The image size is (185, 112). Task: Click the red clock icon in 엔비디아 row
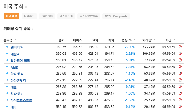pos(180,47)
